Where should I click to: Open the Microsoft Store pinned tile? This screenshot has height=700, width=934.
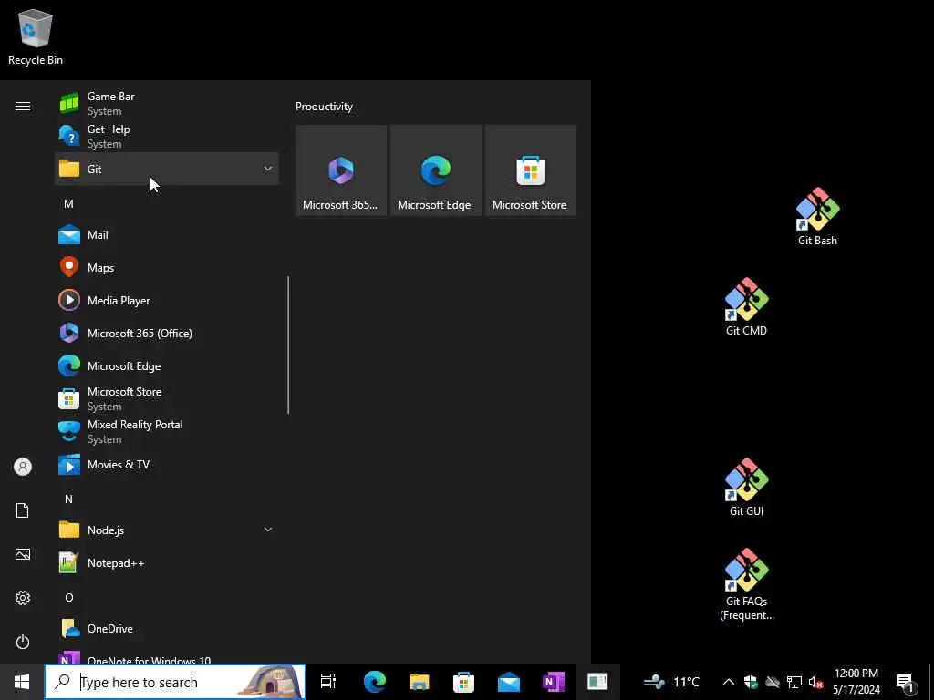click(531, 170)
